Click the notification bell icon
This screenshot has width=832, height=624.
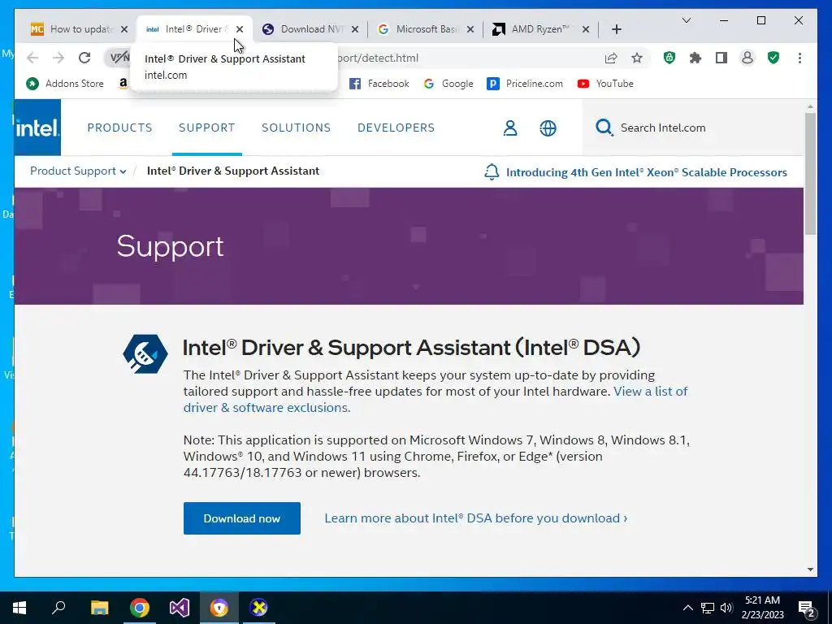tap(492, 172)
